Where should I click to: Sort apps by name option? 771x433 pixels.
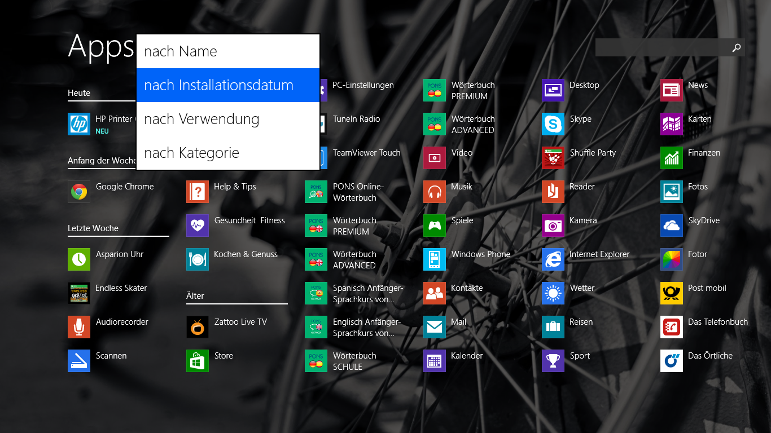[228, 51]
